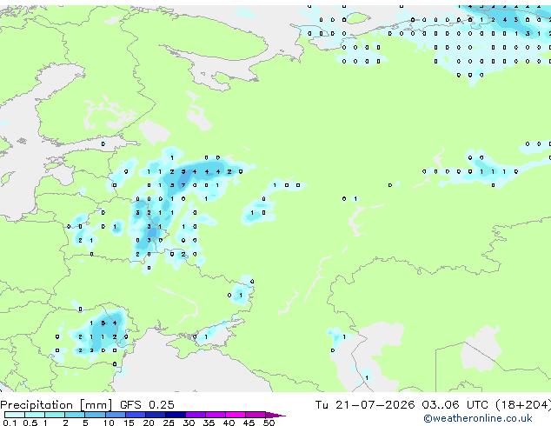The width and height of the screenshot is (551, 426).
Task: Click the weatheronline.co.uk link
Action: tap(478, 418)
